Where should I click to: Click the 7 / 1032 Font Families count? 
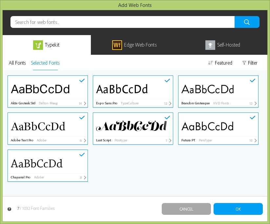click(36, 209)
